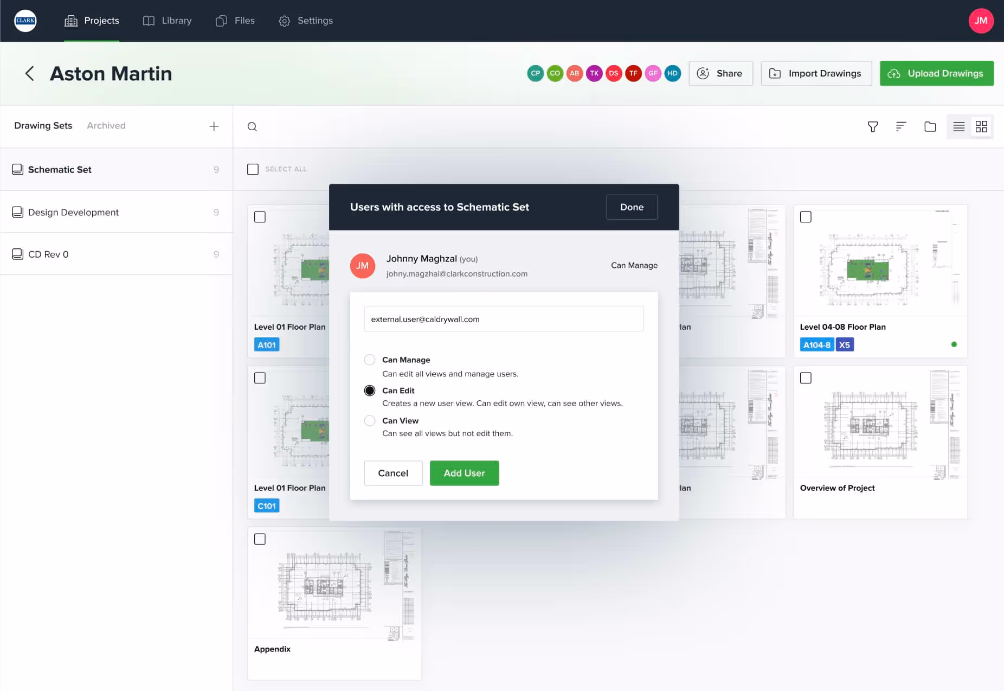Open the Projects tab

coord(92,21)
